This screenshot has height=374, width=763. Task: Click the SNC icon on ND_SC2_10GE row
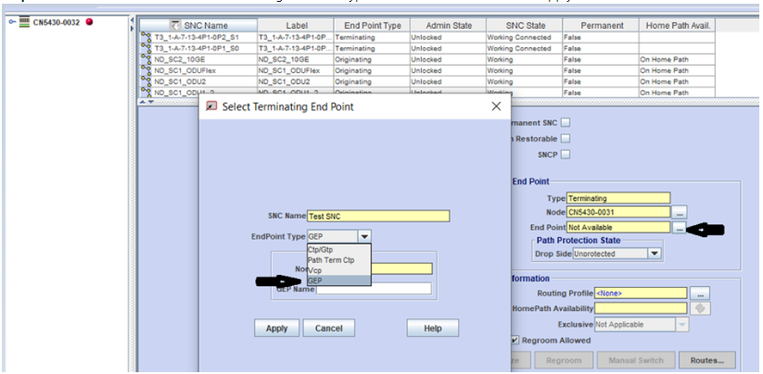pos(146,60)
